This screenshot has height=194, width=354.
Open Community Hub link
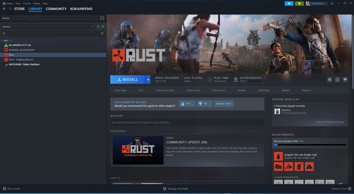165,90
